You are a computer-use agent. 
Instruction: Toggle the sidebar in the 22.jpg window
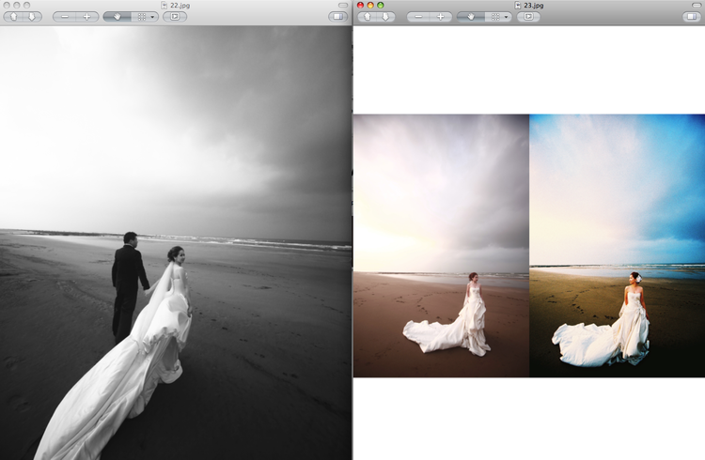pos(338,17)
